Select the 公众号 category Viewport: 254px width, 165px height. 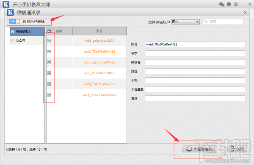coord(27,41)
